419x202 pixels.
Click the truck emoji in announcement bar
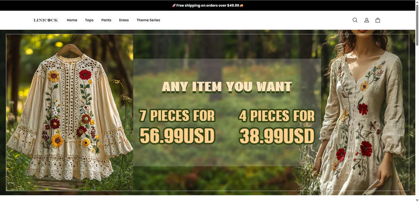pos(241,5)
